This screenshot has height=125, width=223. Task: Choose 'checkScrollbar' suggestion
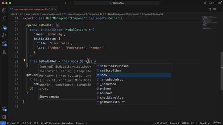(133, 98)
